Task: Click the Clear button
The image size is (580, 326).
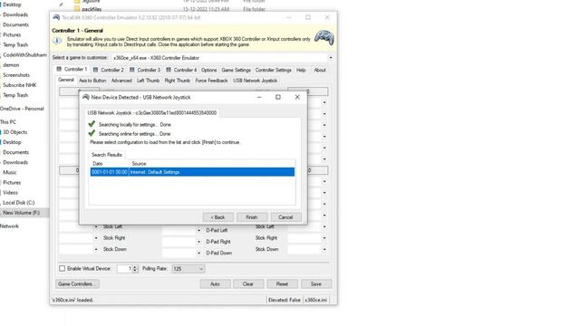Action: point(248,284)
